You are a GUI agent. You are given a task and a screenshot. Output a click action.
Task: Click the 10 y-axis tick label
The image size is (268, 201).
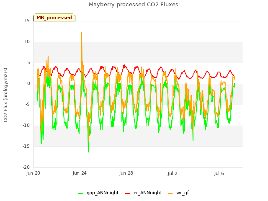coord(27,41)
